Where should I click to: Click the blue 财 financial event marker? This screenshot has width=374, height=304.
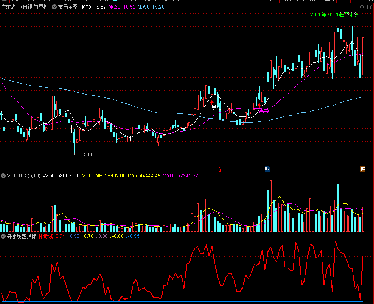coord(267,169)
